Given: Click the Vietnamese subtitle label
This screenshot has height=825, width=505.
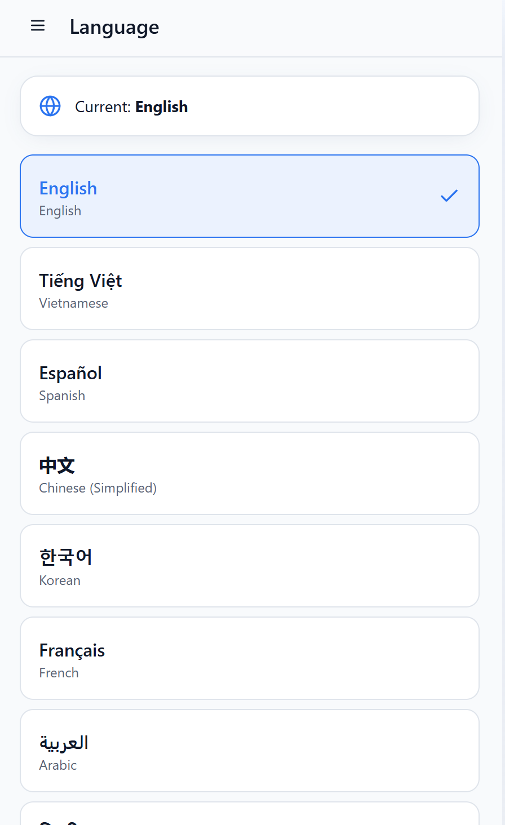Looking at the screenshot, I should pyautogui.click(x=74, y=303).
